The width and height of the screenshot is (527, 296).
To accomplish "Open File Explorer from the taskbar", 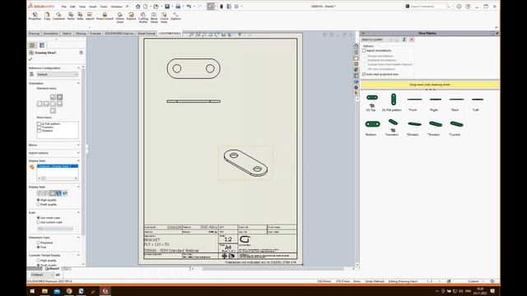I will (x=44, y=291).
